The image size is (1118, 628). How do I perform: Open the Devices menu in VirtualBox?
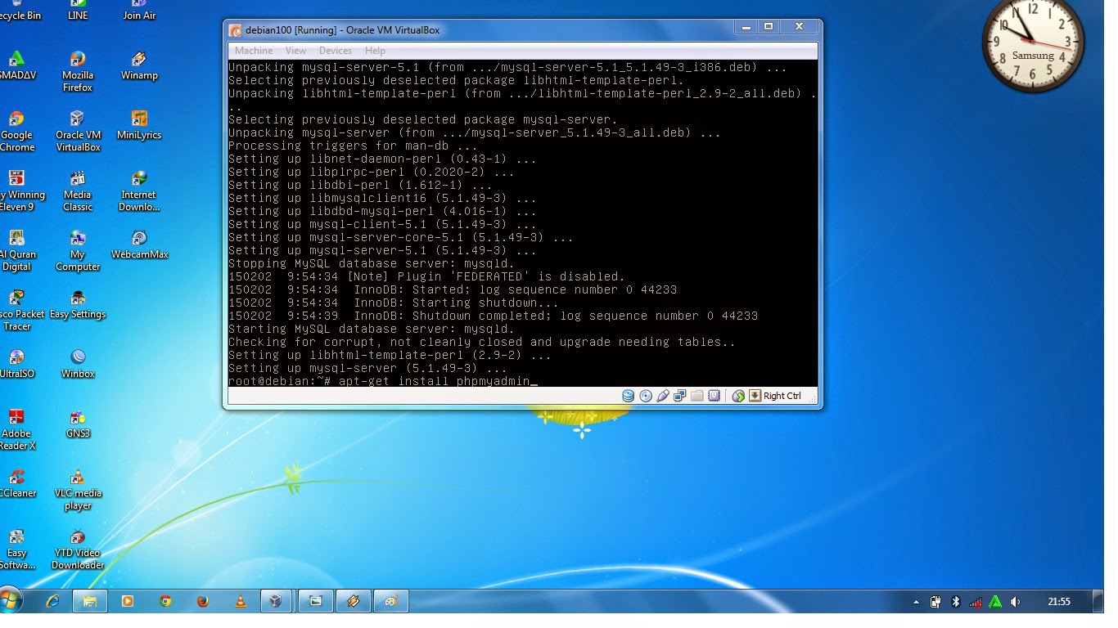pyautogui.click(x=336, y=51)
